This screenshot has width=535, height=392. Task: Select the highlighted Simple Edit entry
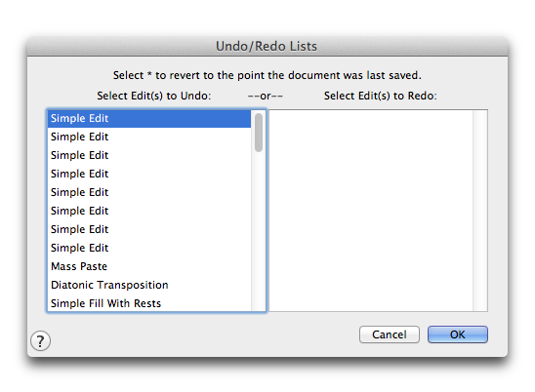(149, 118)
